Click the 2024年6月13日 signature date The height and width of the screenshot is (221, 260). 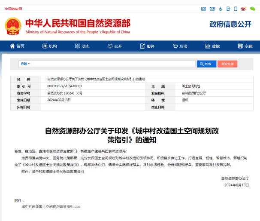pyautogui.click(x=237, y=185)
